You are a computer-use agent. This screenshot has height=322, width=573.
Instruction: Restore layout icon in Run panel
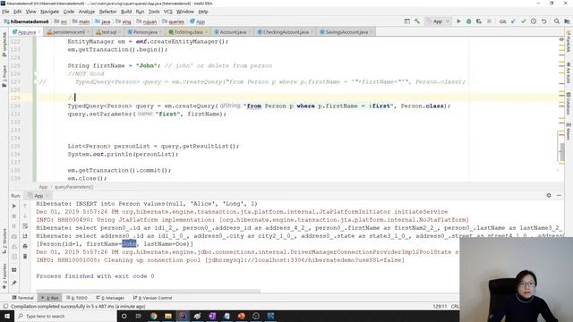(x=14, y=270)
